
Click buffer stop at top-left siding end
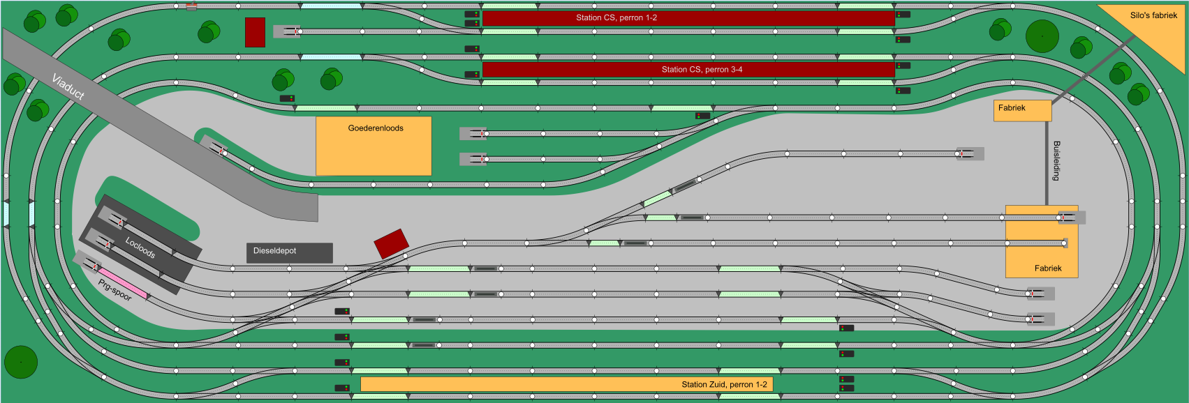[287, 31]
